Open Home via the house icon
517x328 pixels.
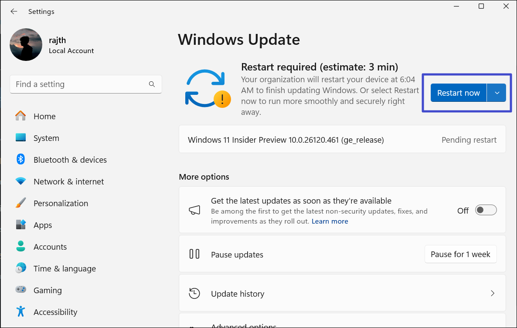20,116
